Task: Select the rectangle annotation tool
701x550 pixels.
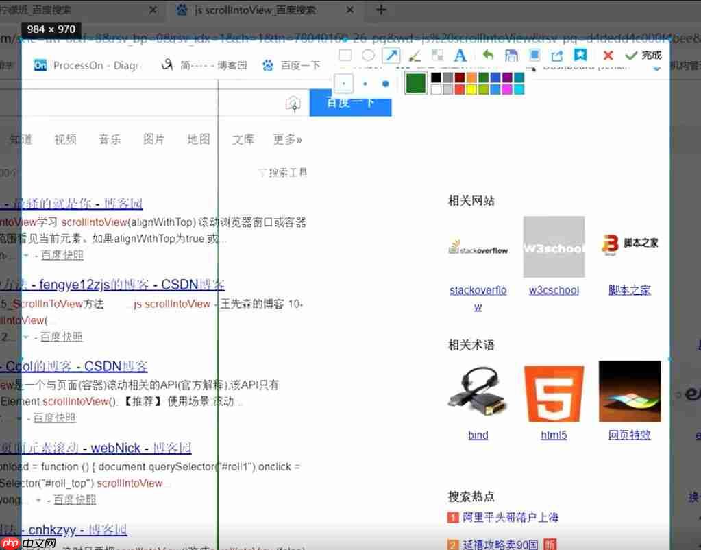Action: [x=345, y=55]
